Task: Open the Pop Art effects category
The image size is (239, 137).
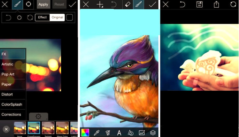Action: (13, 74)
